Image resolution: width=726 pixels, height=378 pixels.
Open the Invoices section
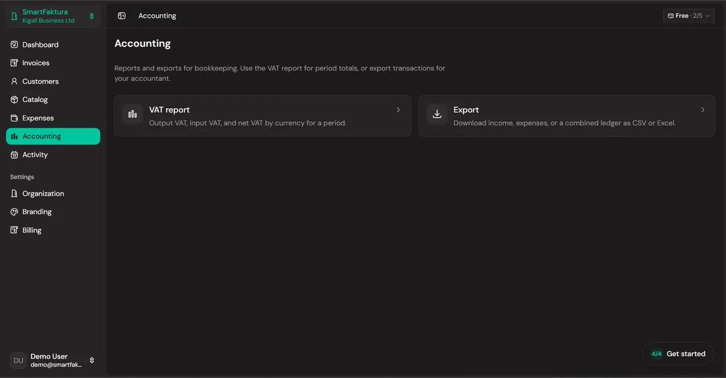53,63
